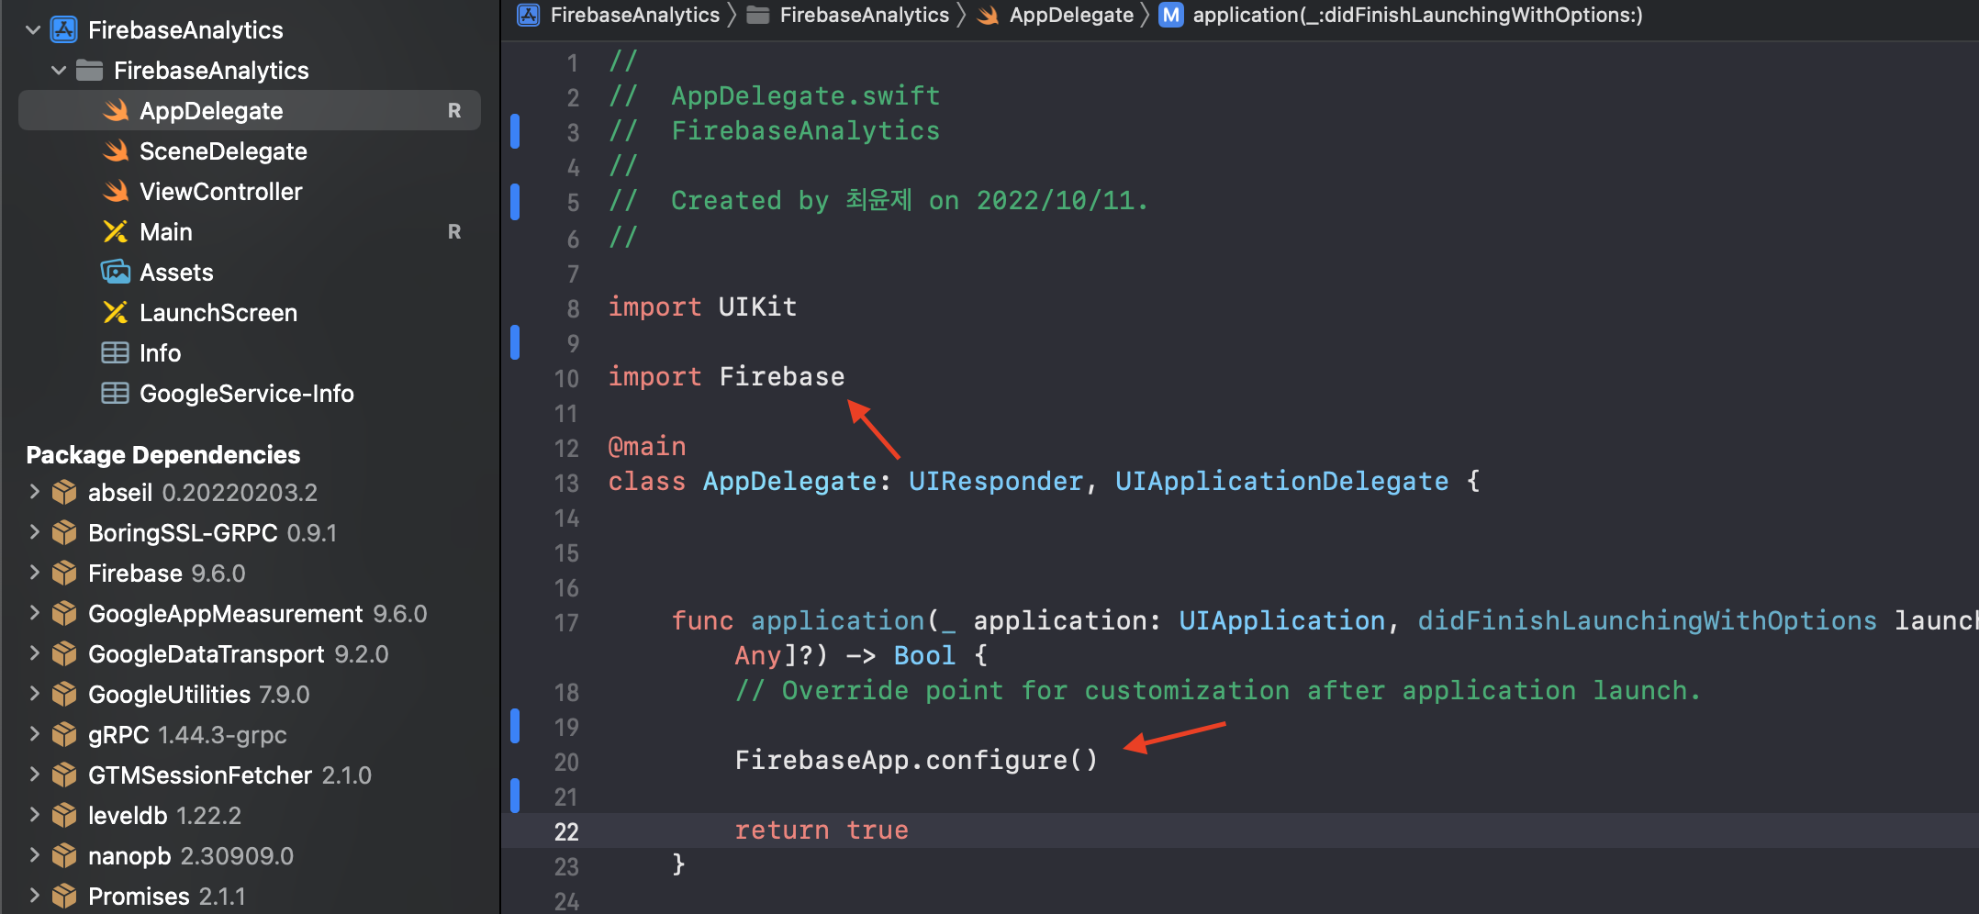
Task: Click the GoogleUtilities package box icon
Action: pos(64,695)
